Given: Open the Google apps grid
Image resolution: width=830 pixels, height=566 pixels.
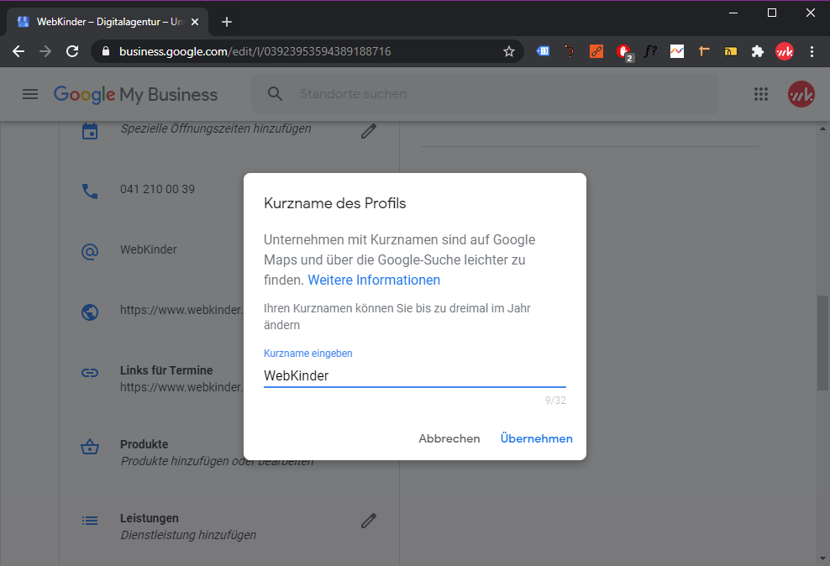Looking at the screenshot, I should tap(760, 94).
